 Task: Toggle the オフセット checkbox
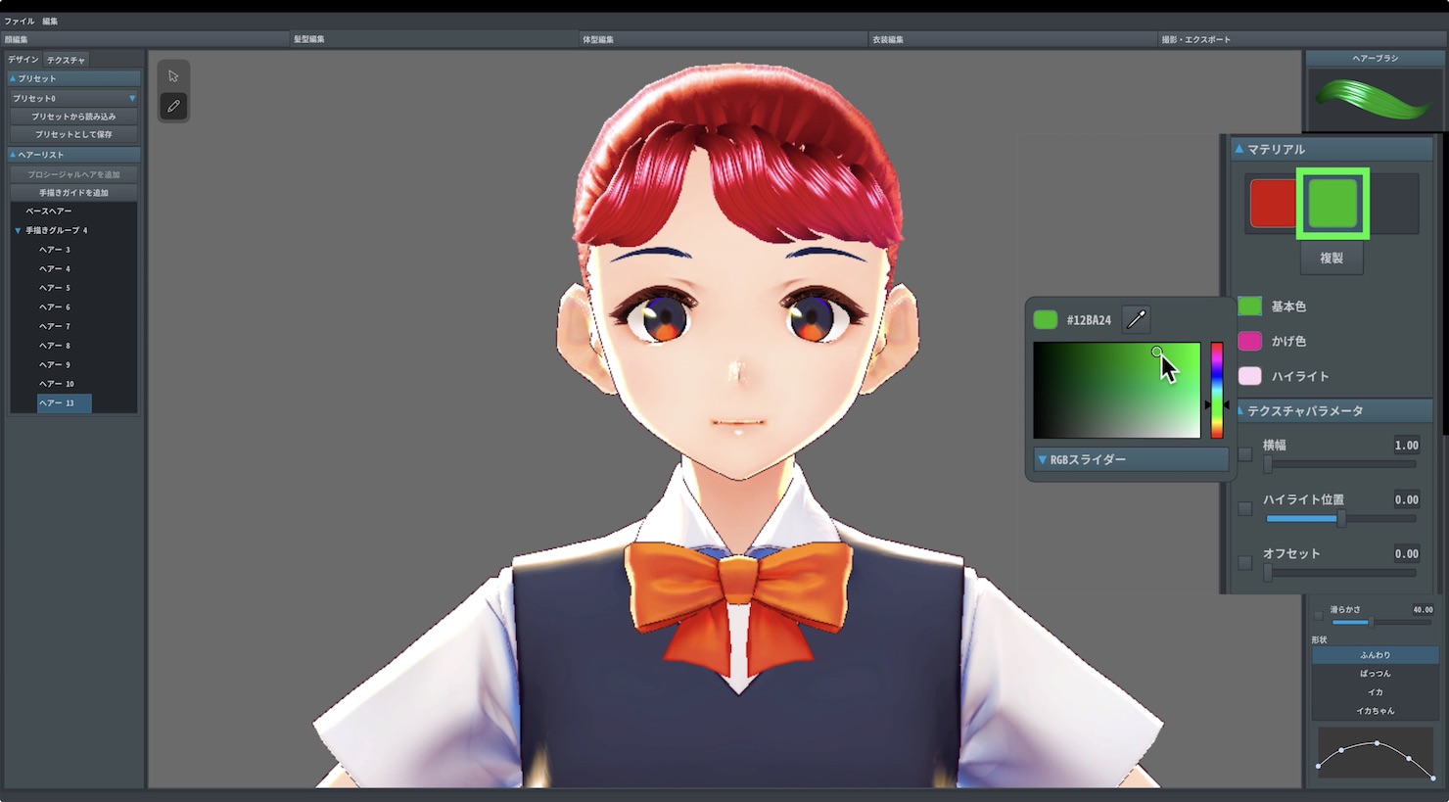coord(1245,563)
